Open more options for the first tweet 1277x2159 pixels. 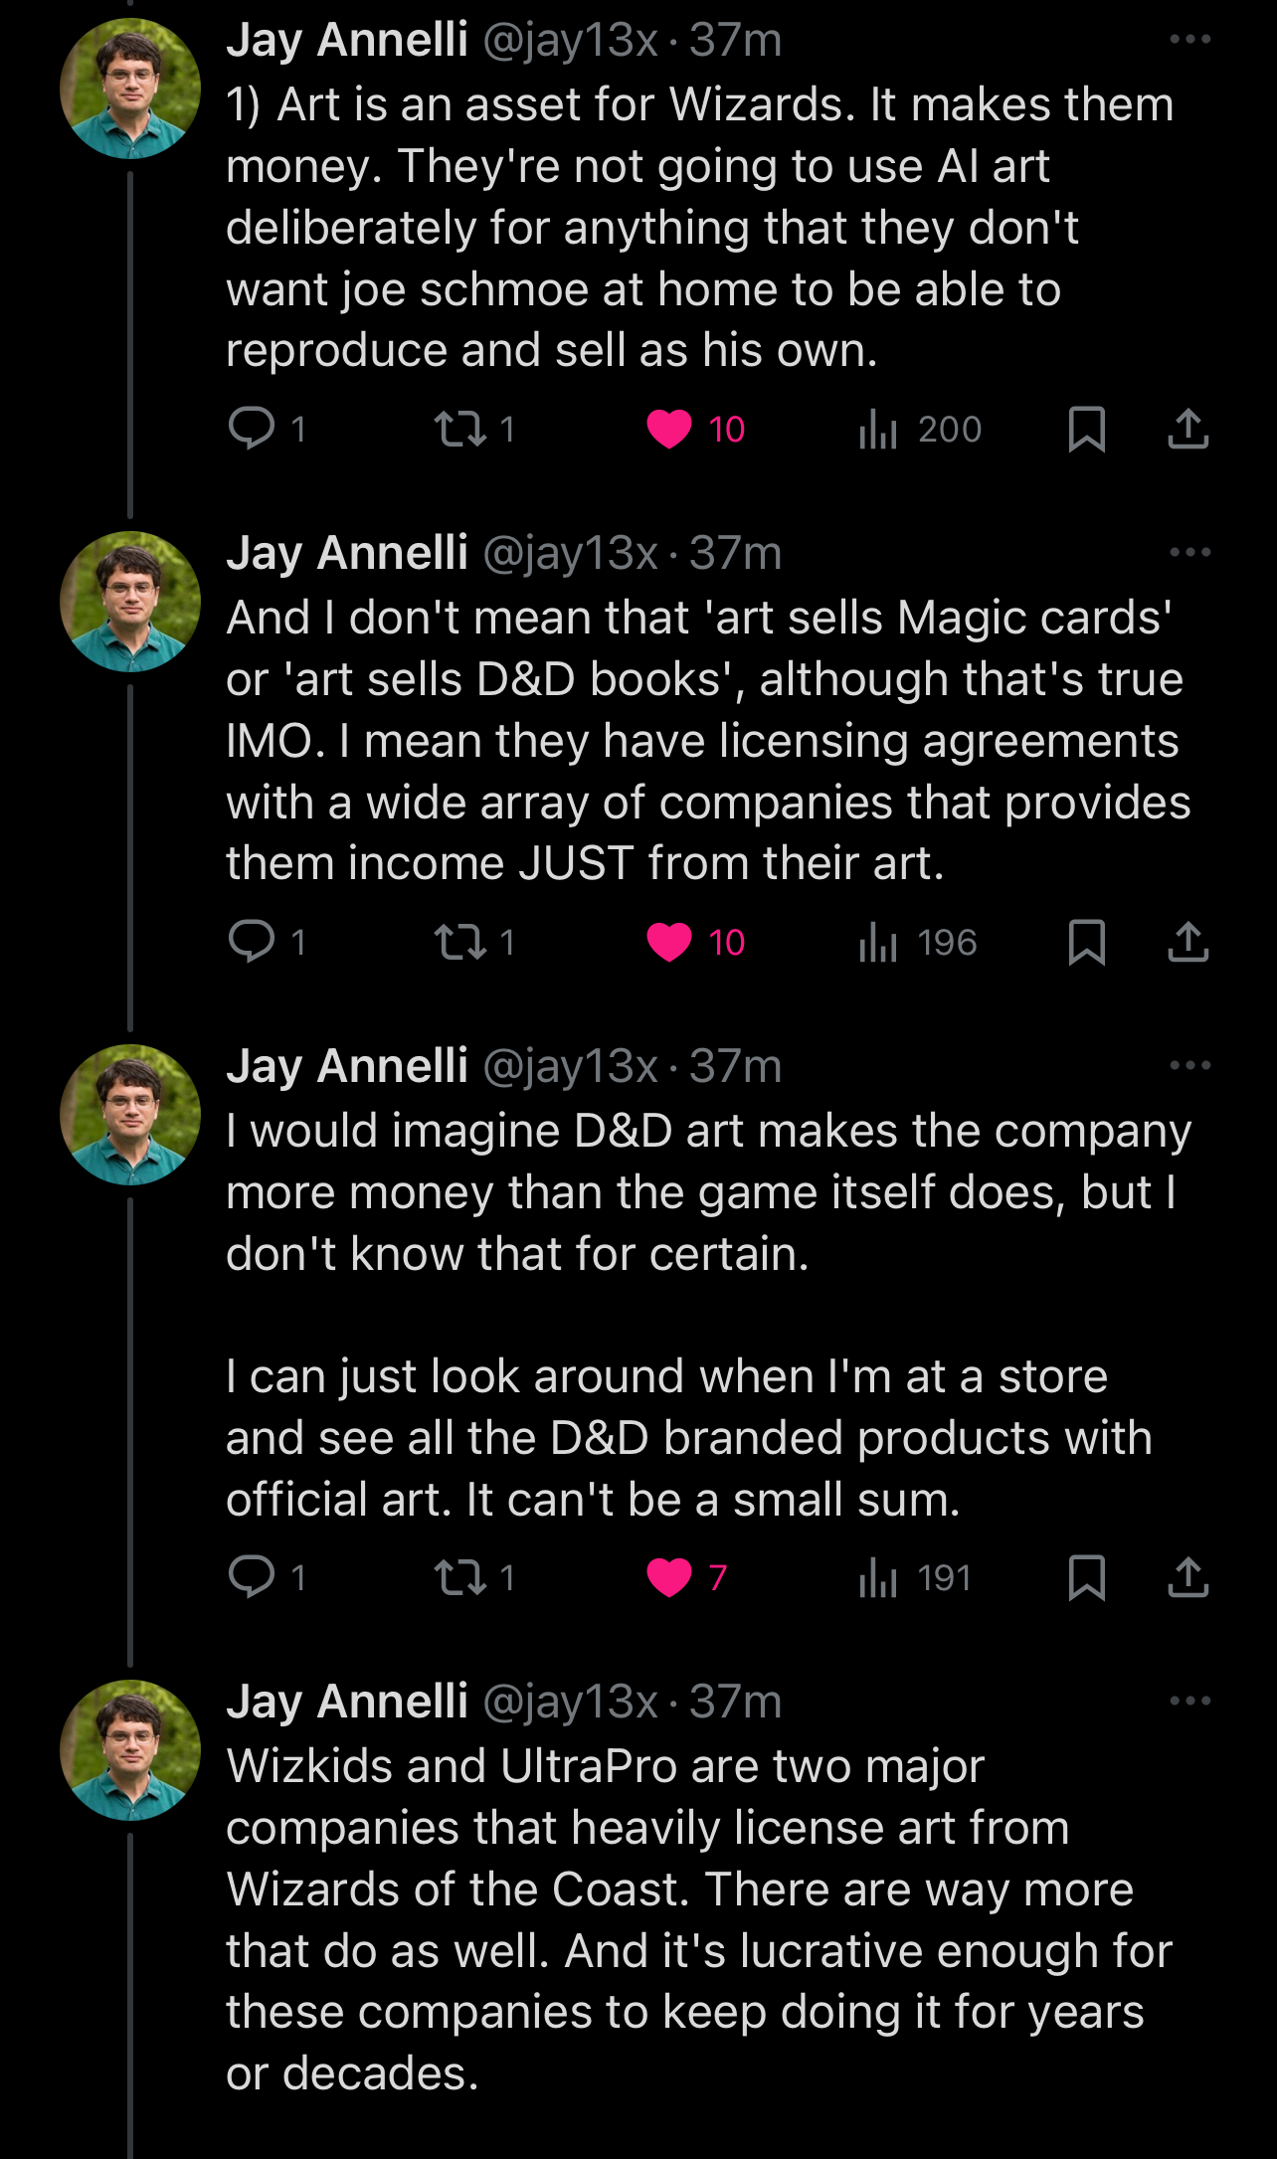[1189, 40]
